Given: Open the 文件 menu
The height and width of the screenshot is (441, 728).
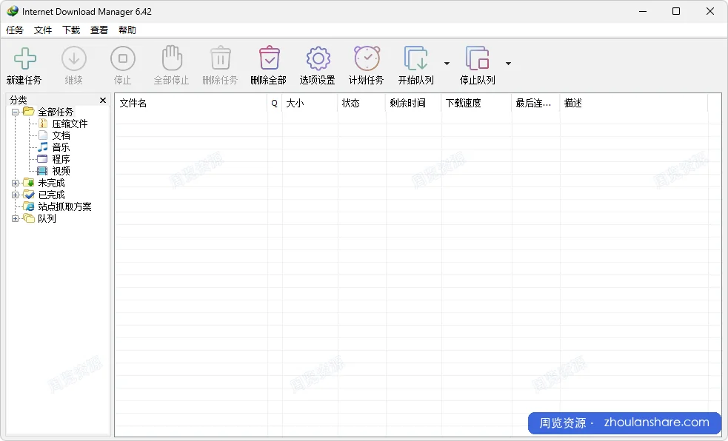Looking at the screenshot, I should coord(43,30).
